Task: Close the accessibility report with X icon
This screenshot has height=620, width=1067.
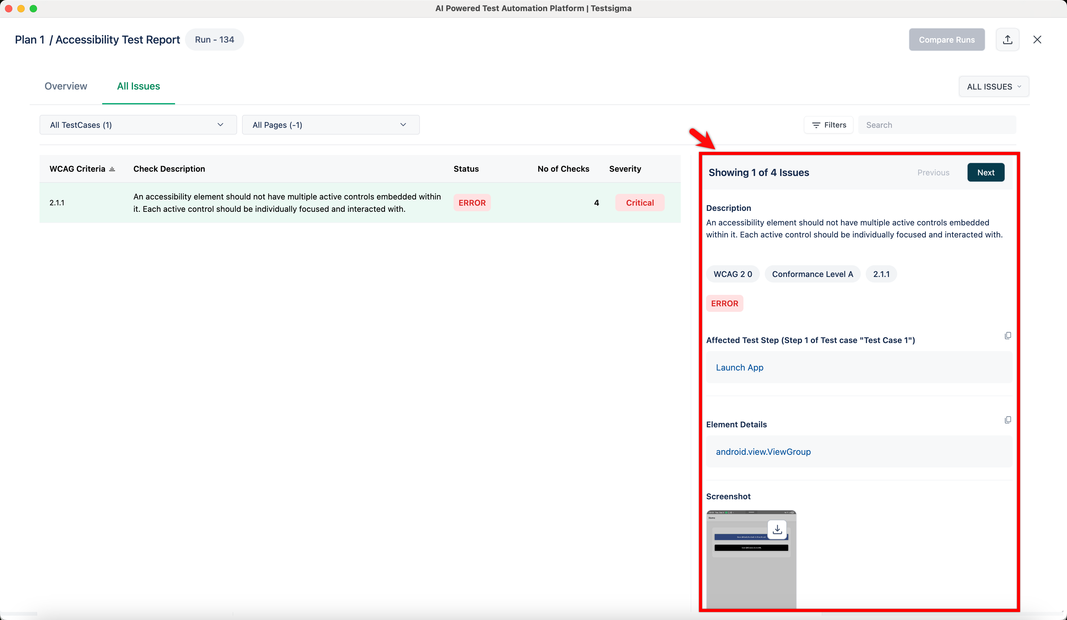Action: 1037,40
